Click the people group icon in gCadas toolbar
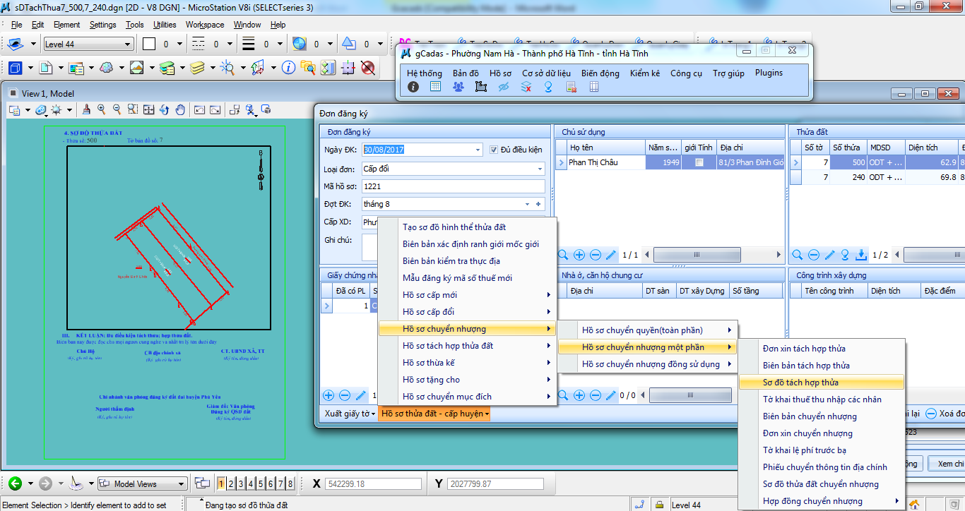This screenshot has height=511, width=965. click(458, 87)
